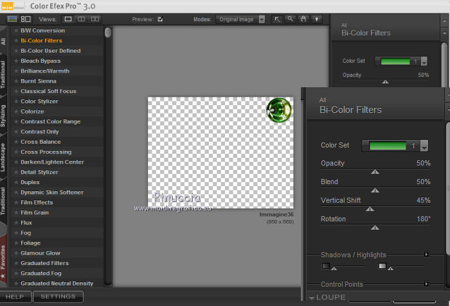Select the arrow pointer tool
Viewport: 450px width, 306px height.
coord(277,19)
